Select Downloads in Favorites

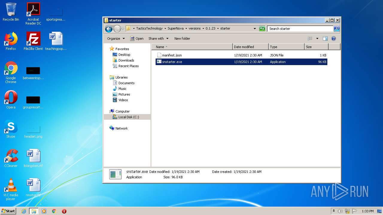126,60
